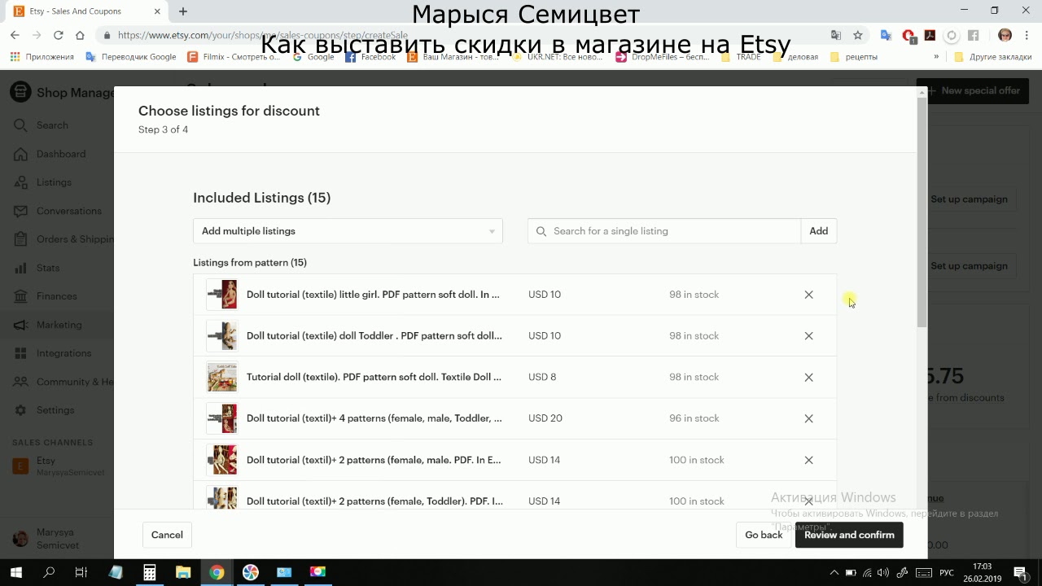The height and width of the screenshot is (586, 1042).
Task: Open thumbnail of 'little girl' doll listing
Action: (x=221, y=295)
